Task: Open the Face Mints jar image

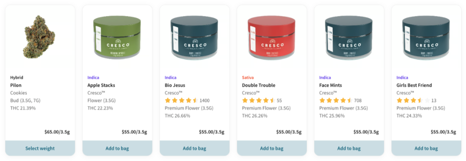Action: pos(349,37)
